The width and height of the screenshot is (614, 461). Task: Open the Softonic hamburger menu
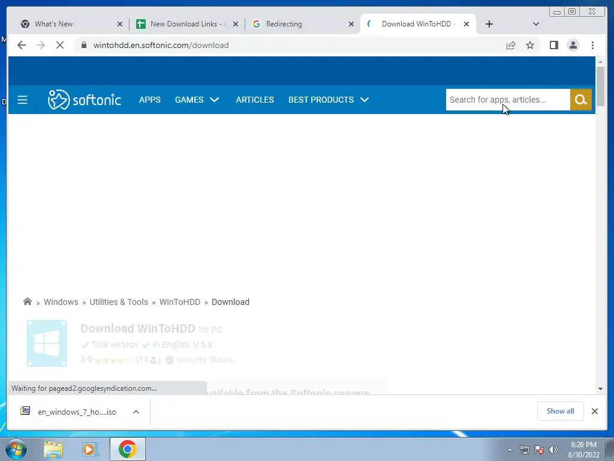tap(22, 100)
